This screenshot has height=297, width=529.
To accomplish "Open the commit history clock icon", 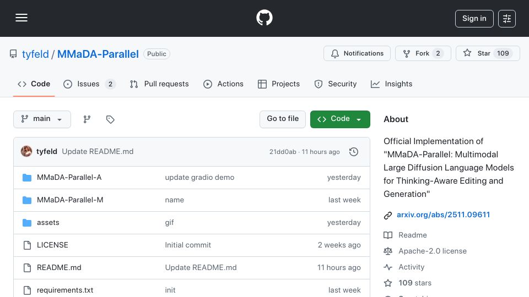I will 354,152.
